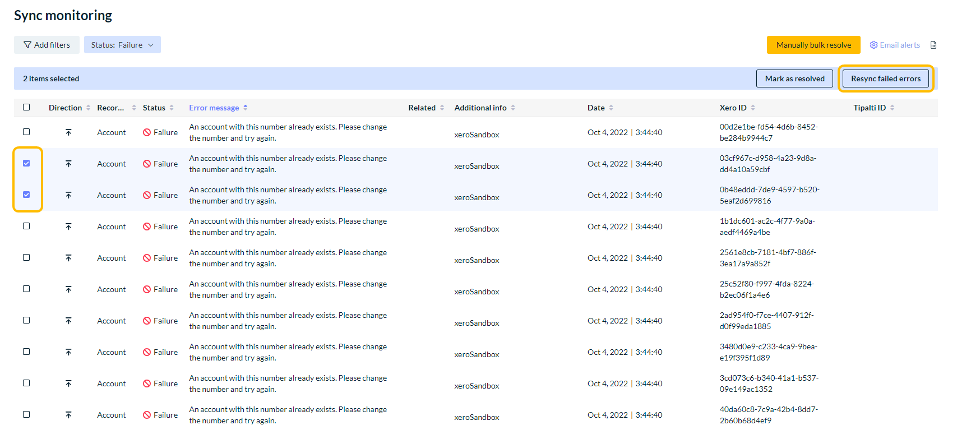Click sort arrows beside Xero ID header
957x439 pixels.
coord(753,108)
